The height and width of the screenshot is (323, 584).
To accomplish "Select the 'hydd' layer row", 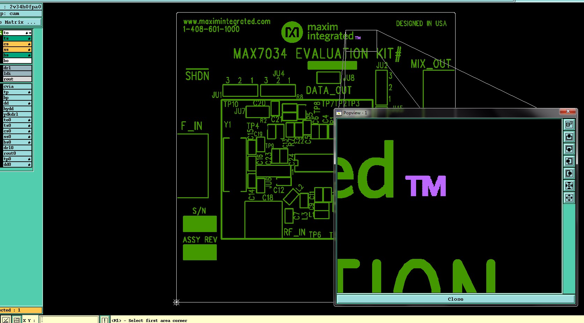I will pos(17,109).
